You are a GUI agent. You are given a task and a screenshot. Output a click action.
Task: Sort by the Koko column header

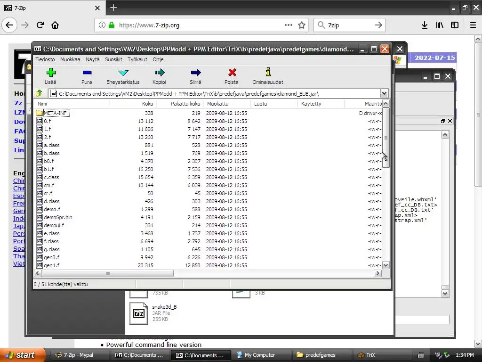click(132, 104)
